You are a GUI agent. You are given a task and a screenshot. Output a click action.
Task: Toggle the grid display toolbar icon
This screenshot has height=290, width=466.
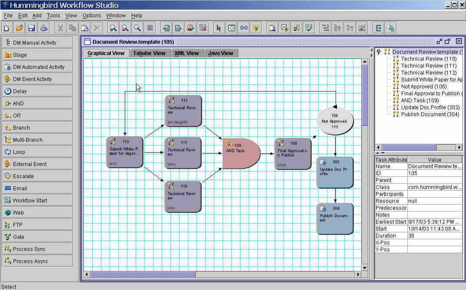coord(150,28)
